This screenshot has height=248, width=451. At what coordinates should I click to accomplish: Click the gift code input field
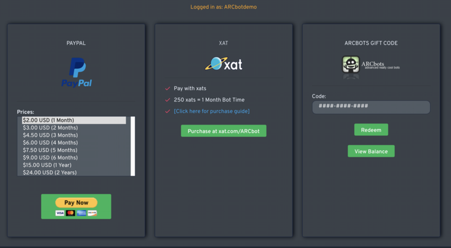point(371,107)
